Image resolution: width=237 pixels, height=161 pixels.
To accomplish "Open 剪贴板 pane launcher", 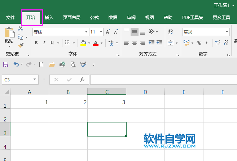I will click(x=28, y=55).
